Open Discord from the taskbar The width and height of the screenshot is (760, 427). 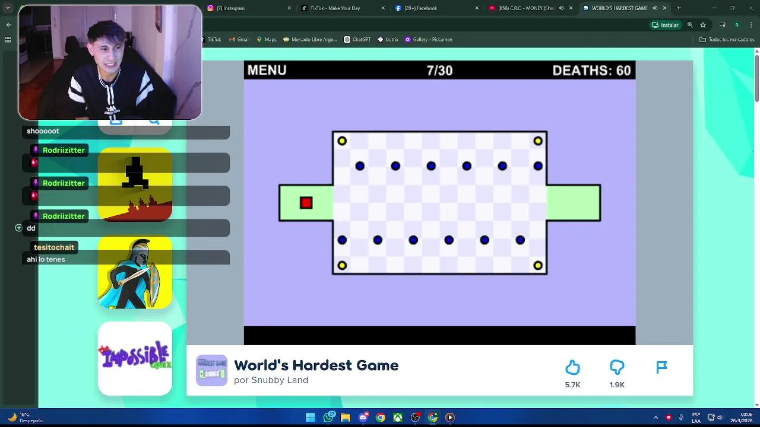click(363, 418)
